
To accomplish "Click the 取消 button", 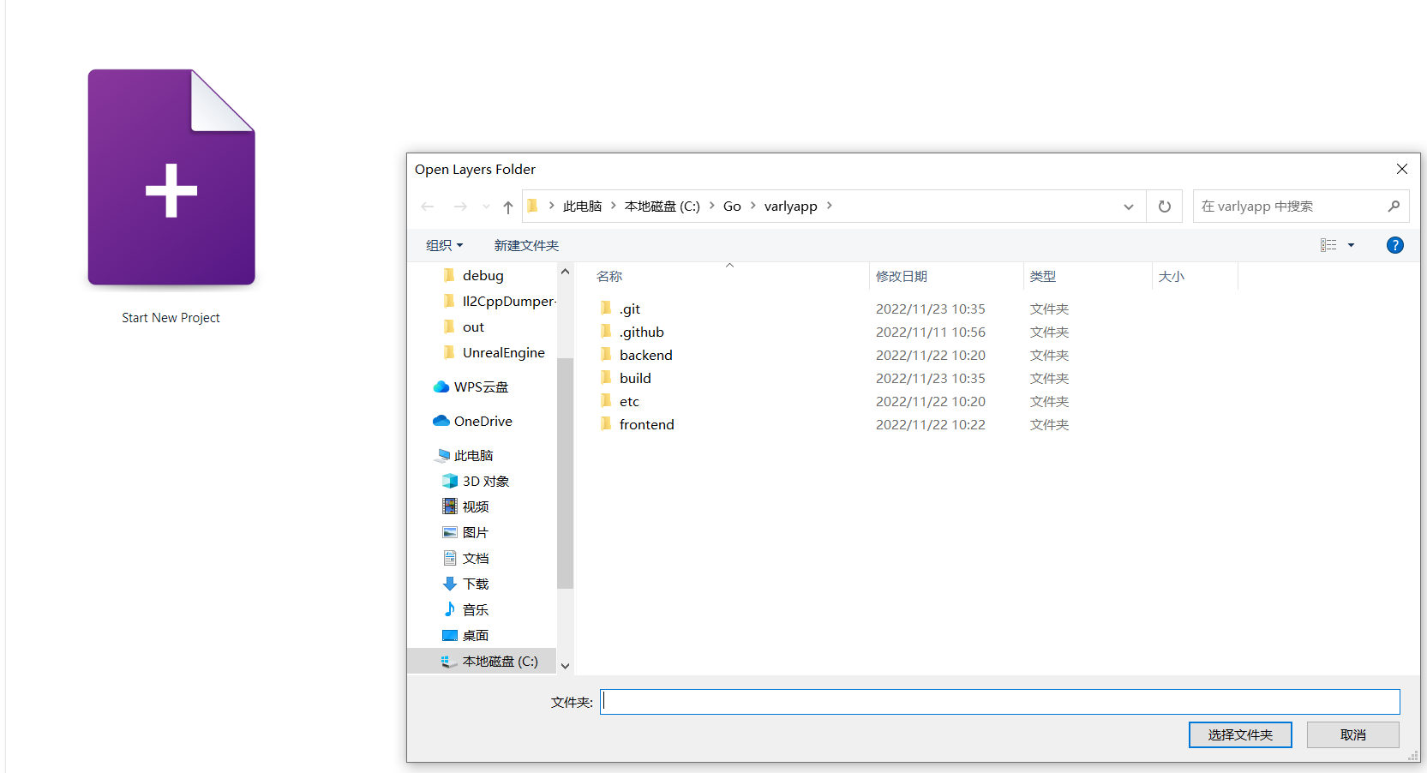I will (1352, 734).
